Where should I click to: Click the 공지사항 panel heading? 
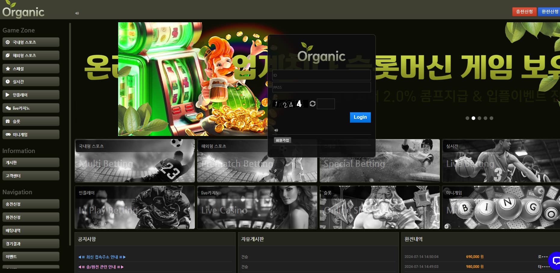point(87,239)
